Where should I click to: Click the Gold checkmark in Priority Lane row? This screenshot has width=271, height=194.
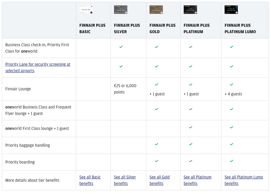tap(156, 66)
